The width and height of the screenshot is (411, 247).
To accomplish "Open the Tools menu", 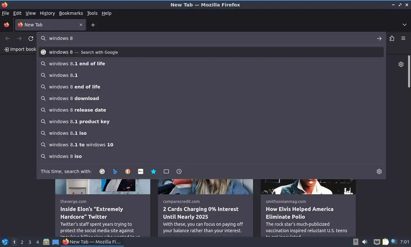I will pos(92,13).
